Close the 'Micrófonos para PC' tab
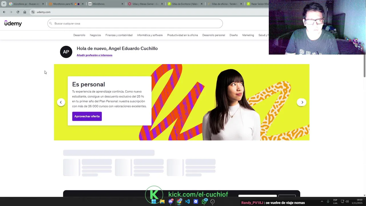This screenshot has width=366, height=206. pos(83,4)
